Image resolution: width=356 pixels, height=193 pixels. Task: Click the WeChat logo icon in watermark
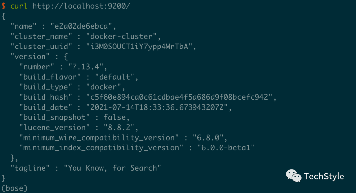293,176
